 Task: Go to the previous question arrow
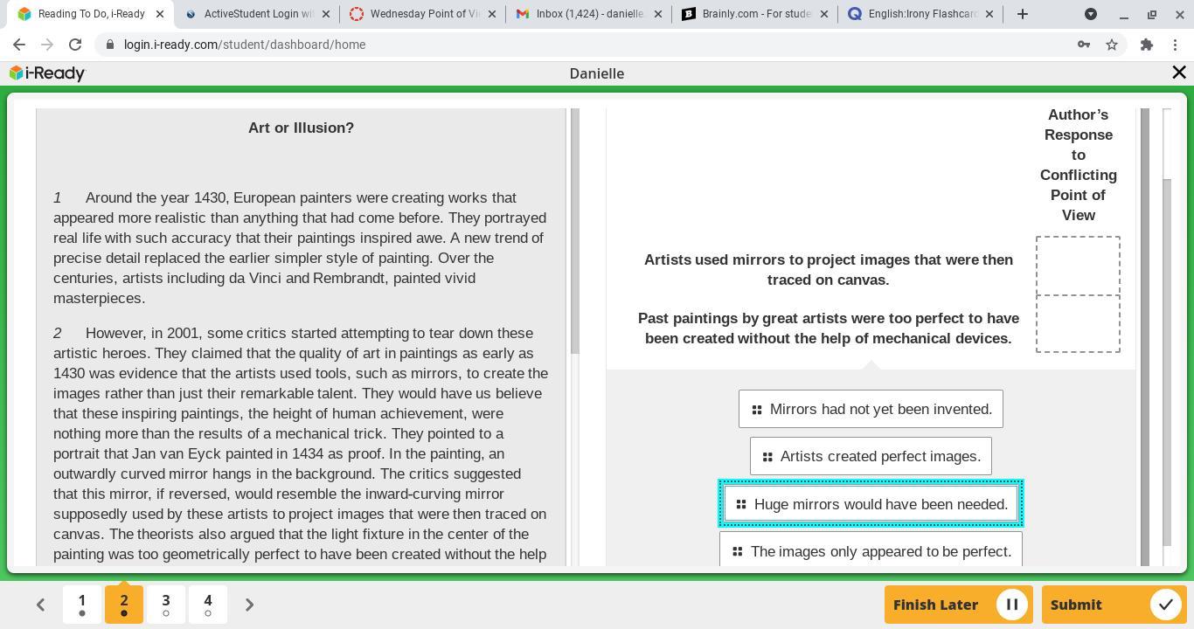coord(40,605)
